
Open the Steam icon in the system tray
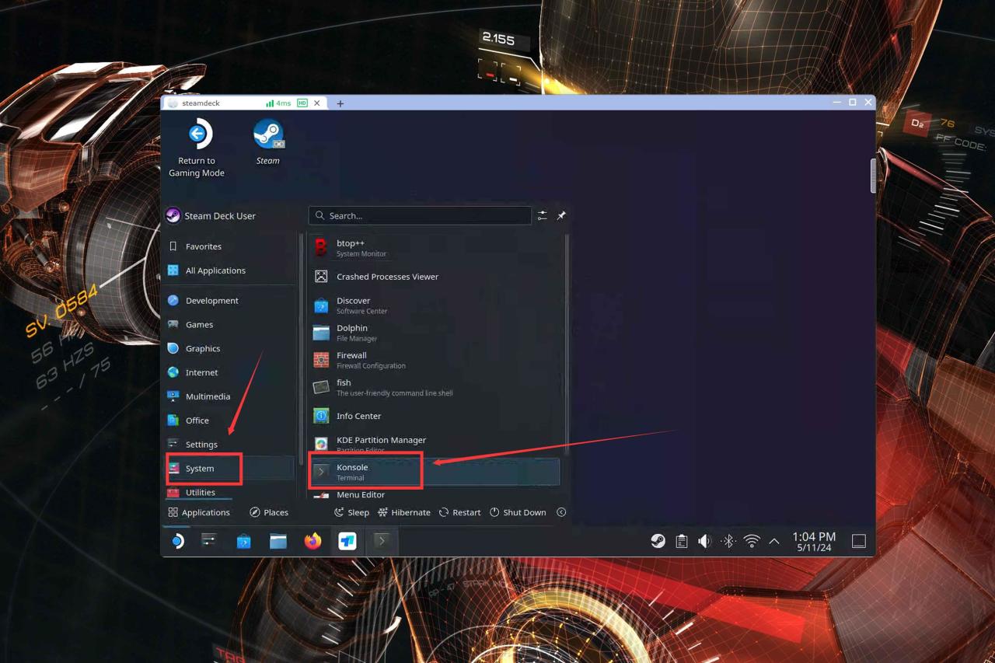coord(658,541)
